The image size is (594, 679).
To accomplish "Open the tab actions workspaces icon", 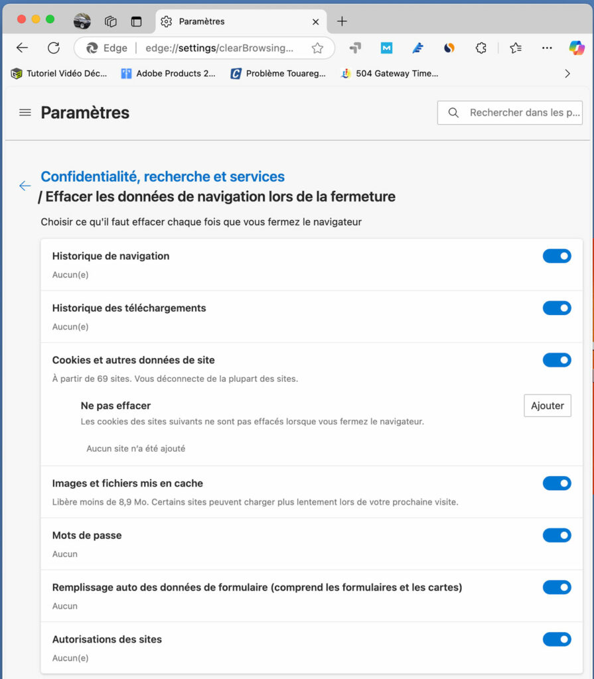I will 111,21.
